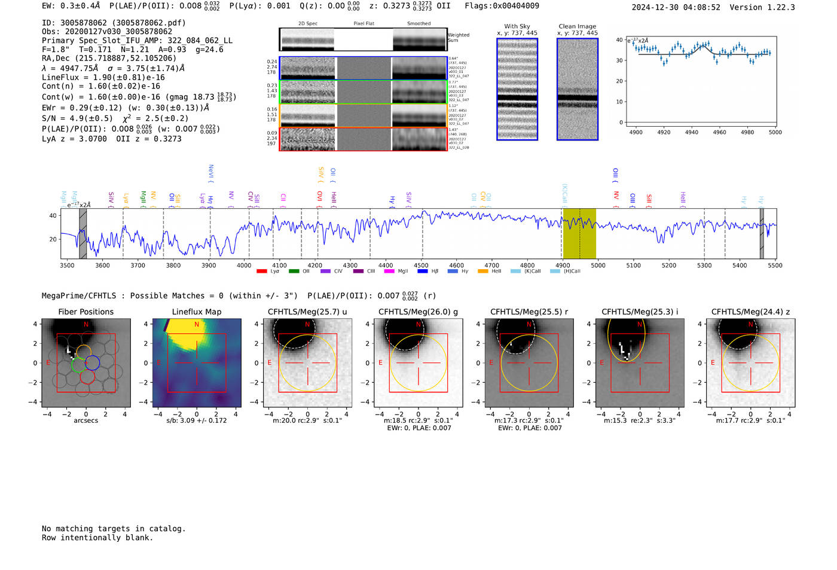Screen dimensions: 837x570
Task: View the CFHTLS/Meg(25.5) r band stamp
Action: [x=529, y=362]
